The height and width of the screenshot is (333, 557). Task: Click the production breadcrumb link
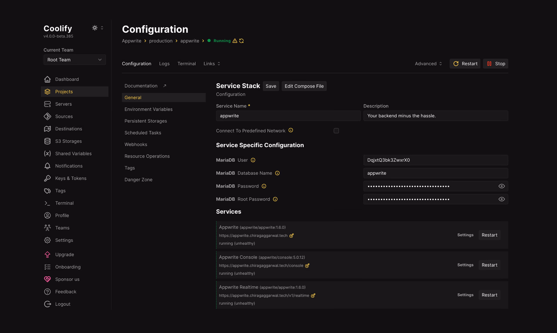161,41
